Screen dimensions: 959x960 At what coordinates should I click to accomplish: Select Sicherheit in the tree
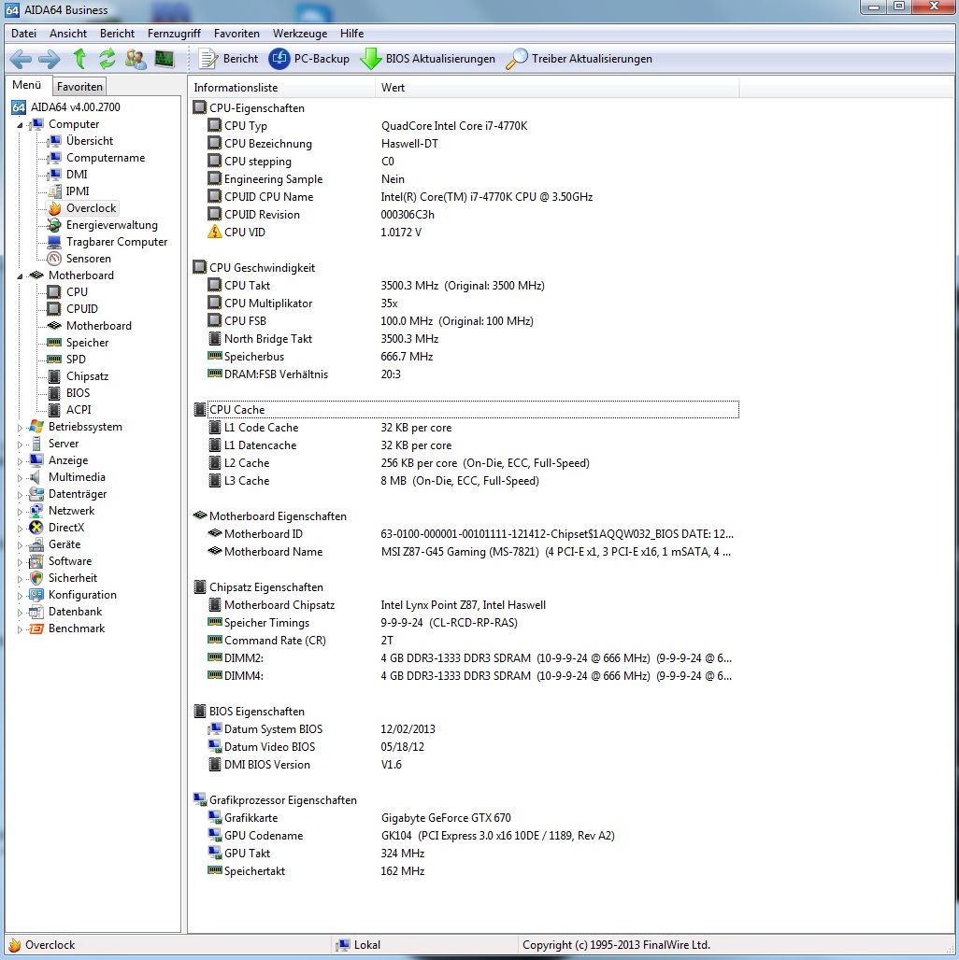point(72,578)
